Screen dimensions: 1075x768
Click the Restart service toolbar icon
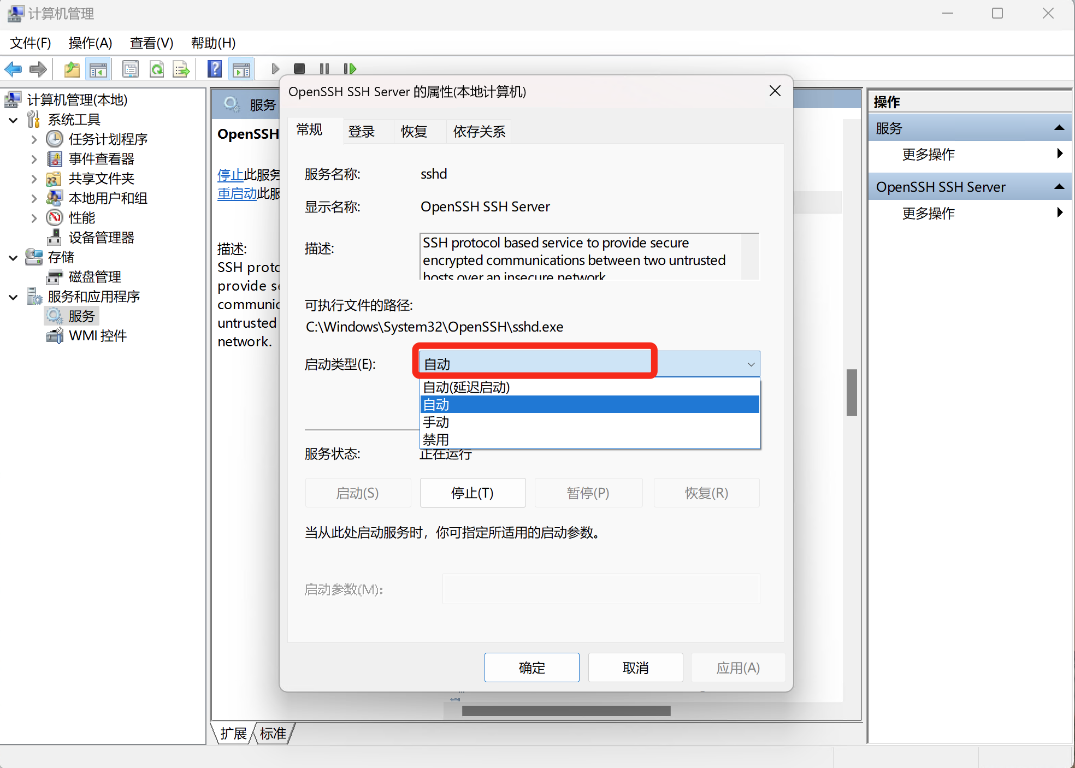tap(350, 69)
